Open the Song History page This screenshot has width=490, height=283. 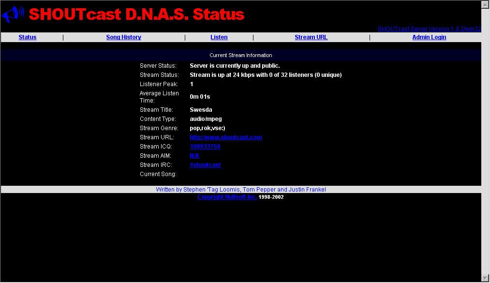coord(124,37)
